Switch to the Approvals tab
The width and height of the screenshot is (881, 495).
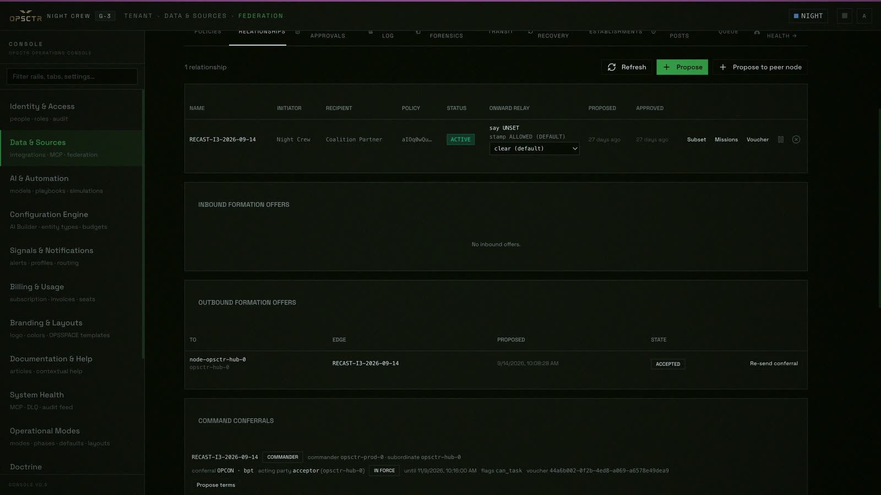[328, 36]
